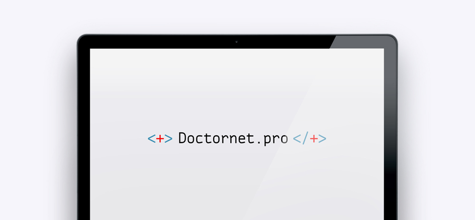
Task: Select the first blue left angle bracket
Action: pos(151,139)
